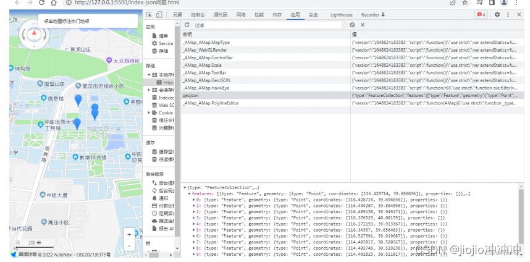Screen dimensions: 530x262
Task: Click the 过滤 filter input field
Action: click(x=267, y=25)
